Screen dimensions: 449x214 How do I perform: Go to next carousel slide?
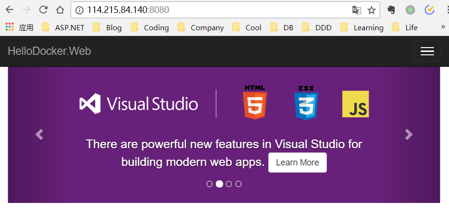[x=409, y=134]
